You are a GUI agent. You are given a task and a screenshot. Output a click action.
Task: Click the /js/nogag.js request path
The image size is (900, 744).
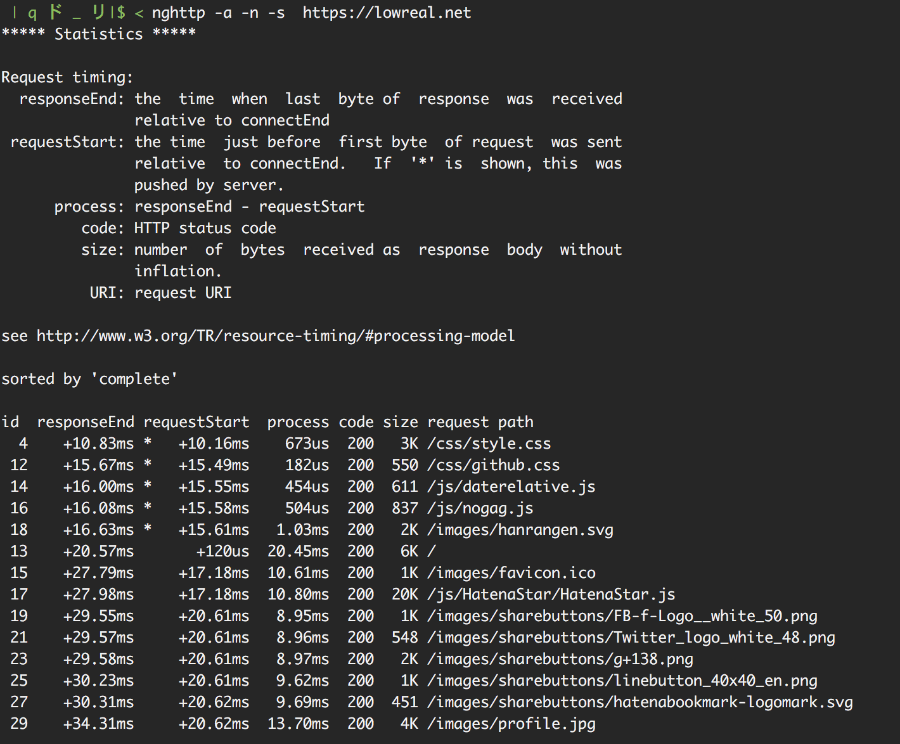coord(480,508)
